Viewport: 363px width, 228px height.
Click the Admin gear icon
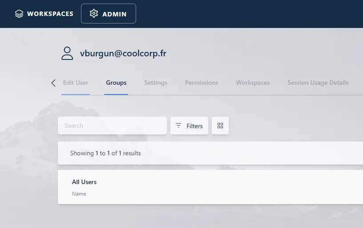[x=93, y=14]
